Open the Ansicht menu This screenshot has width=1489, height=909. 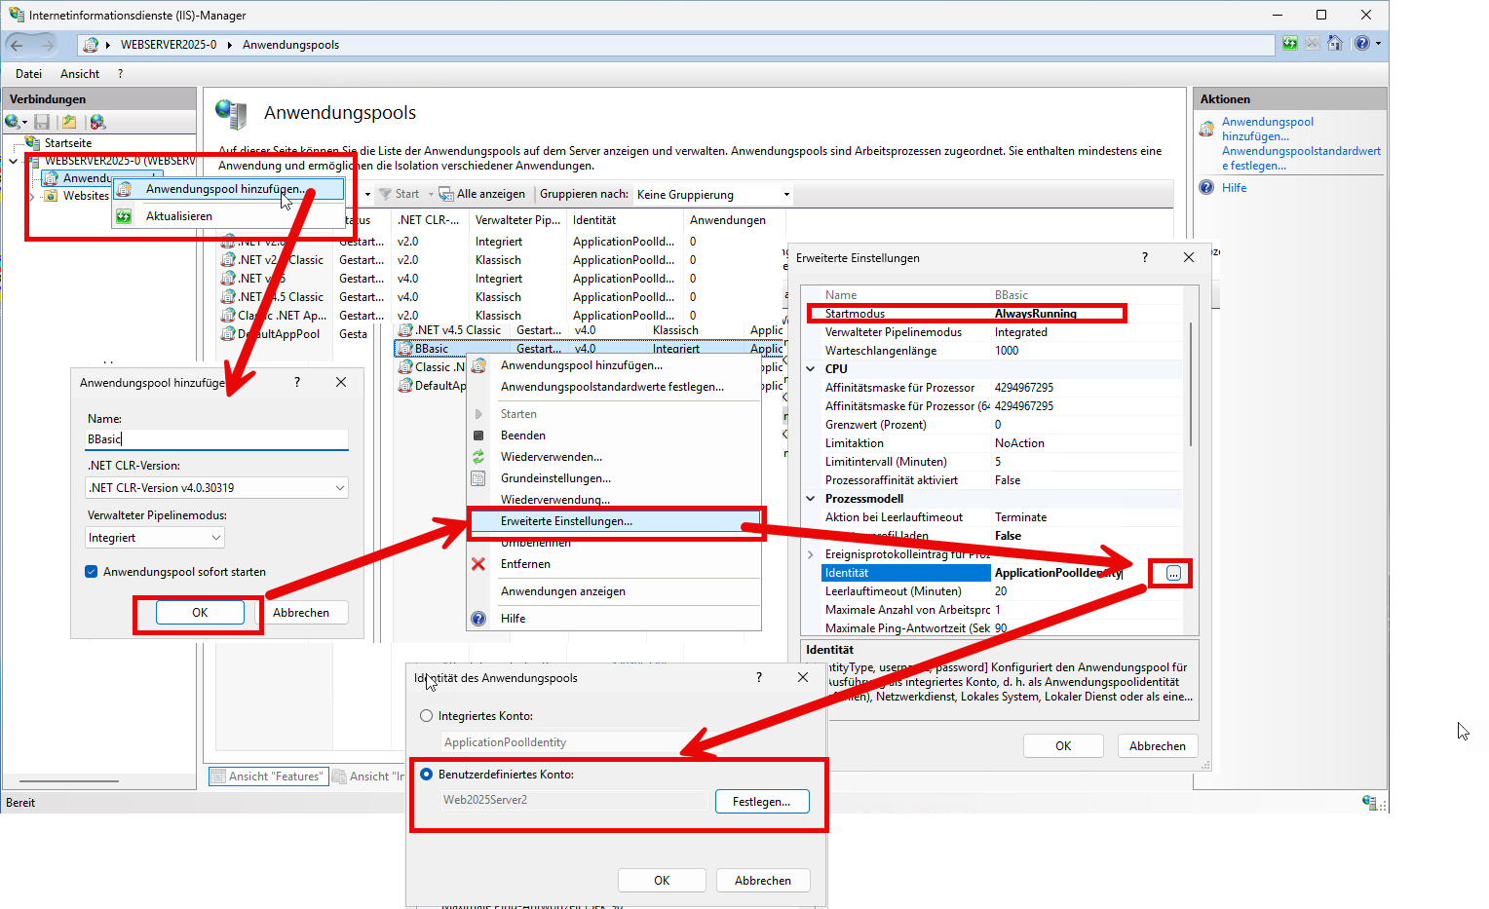(80, 74)
